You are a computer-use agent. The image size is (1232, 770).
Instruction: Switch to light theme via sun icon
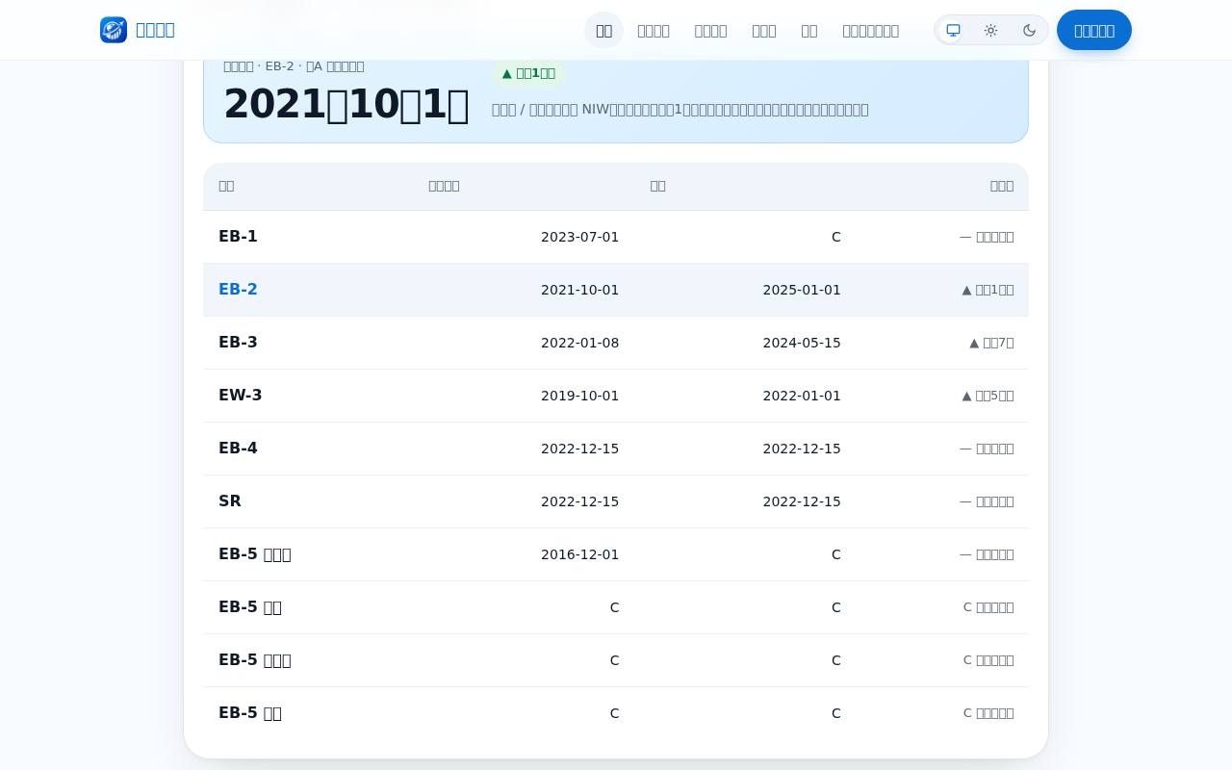[990, 30]
